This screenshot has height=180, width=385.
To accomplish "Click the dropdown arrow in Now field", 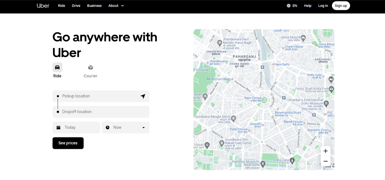I will [x=143, y=128].
